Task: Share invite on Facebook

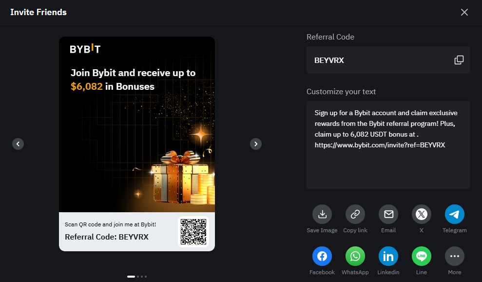Action: 322,256
